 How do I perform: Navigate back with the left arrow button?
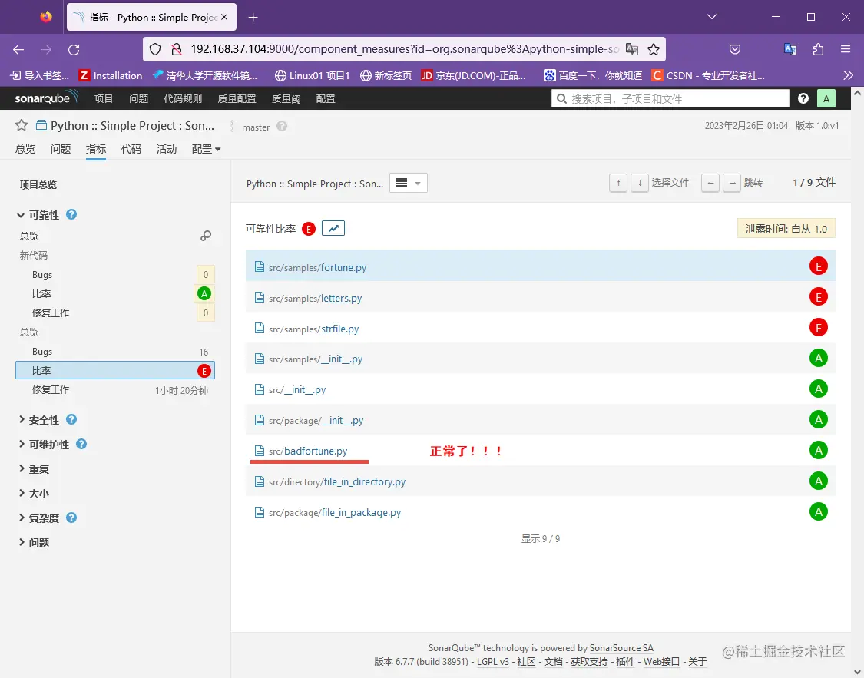710,183
